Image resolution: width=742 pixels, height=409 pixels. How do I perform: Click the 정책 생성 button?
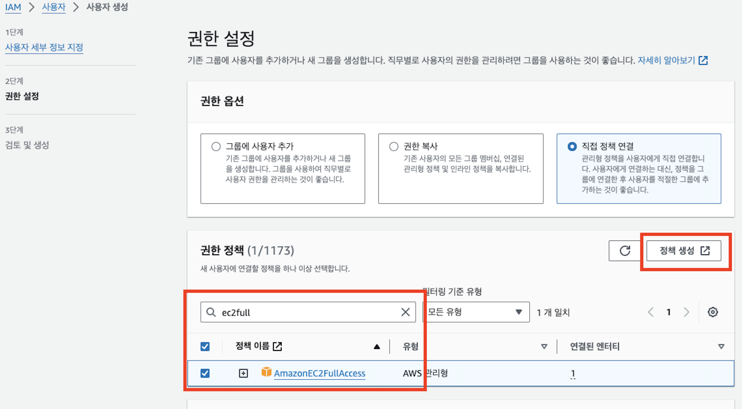[x=683, y=251]
